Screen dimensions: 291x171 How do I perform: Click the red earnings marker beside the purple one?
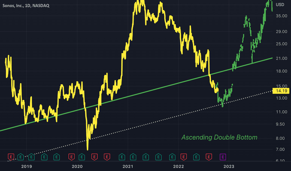tap(209, 157)
